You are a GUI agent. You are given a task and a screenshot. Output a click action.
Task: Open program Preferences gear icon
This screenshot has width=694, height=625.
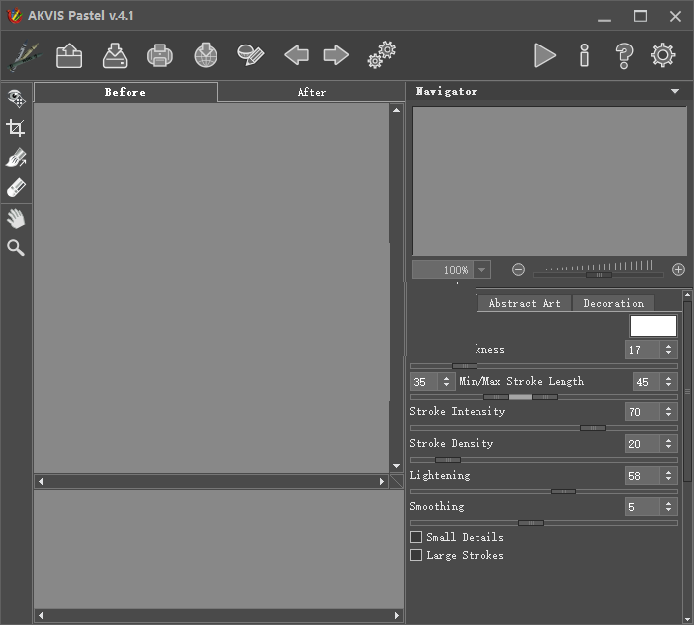(x=663, y=55)
